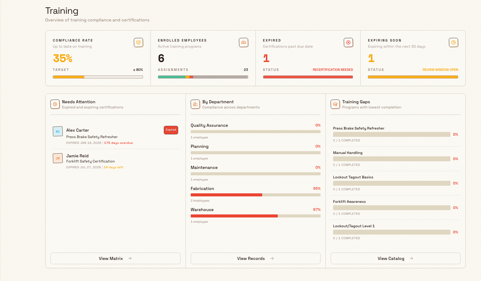Click the graduation cap icon beside Training Gaps
This screenshot has width=481, height=281.
point(335,104)
